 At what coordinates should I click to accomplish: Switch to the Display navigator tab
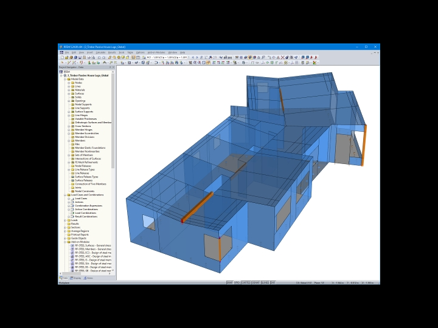click(75, 278)
